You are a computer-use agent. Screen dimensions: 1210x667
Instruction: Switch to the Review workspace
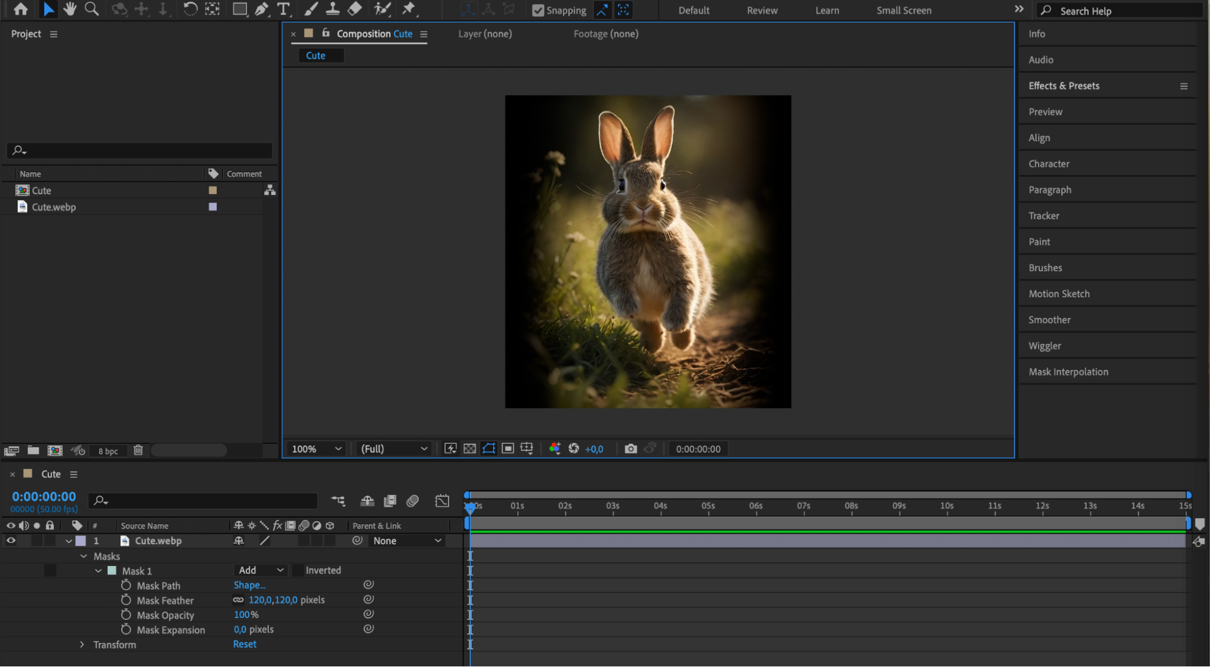pyautogui.click(x=761, y=10)
